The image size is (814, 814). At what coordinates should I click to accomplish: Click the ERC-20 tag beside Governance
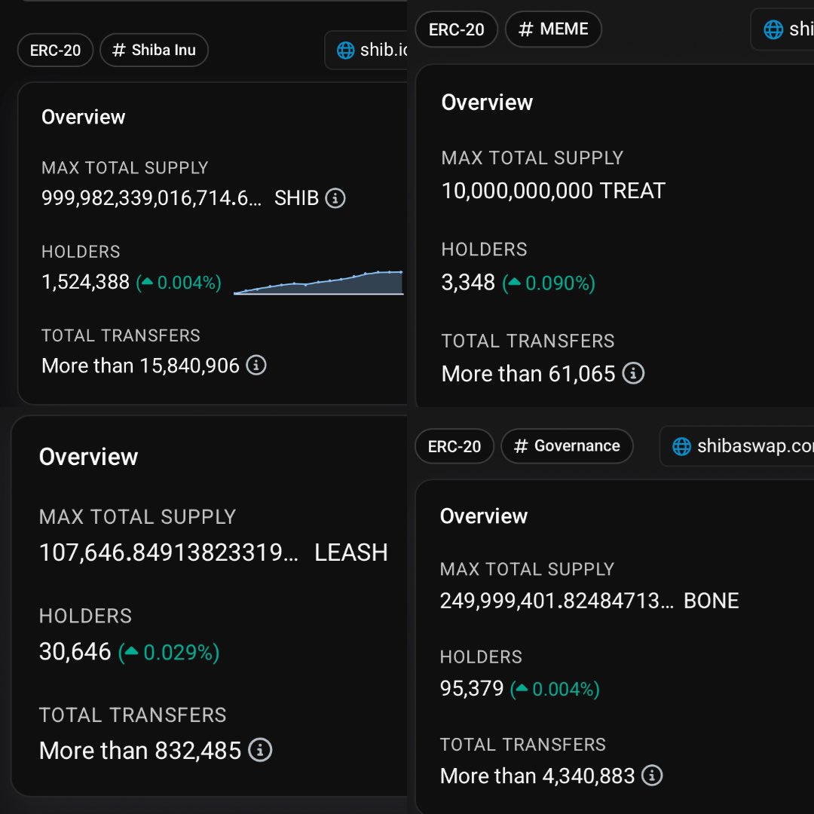tap(454, 446)
